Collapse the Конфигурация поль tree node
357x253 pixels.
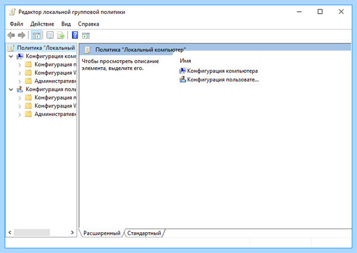(11, 89)
